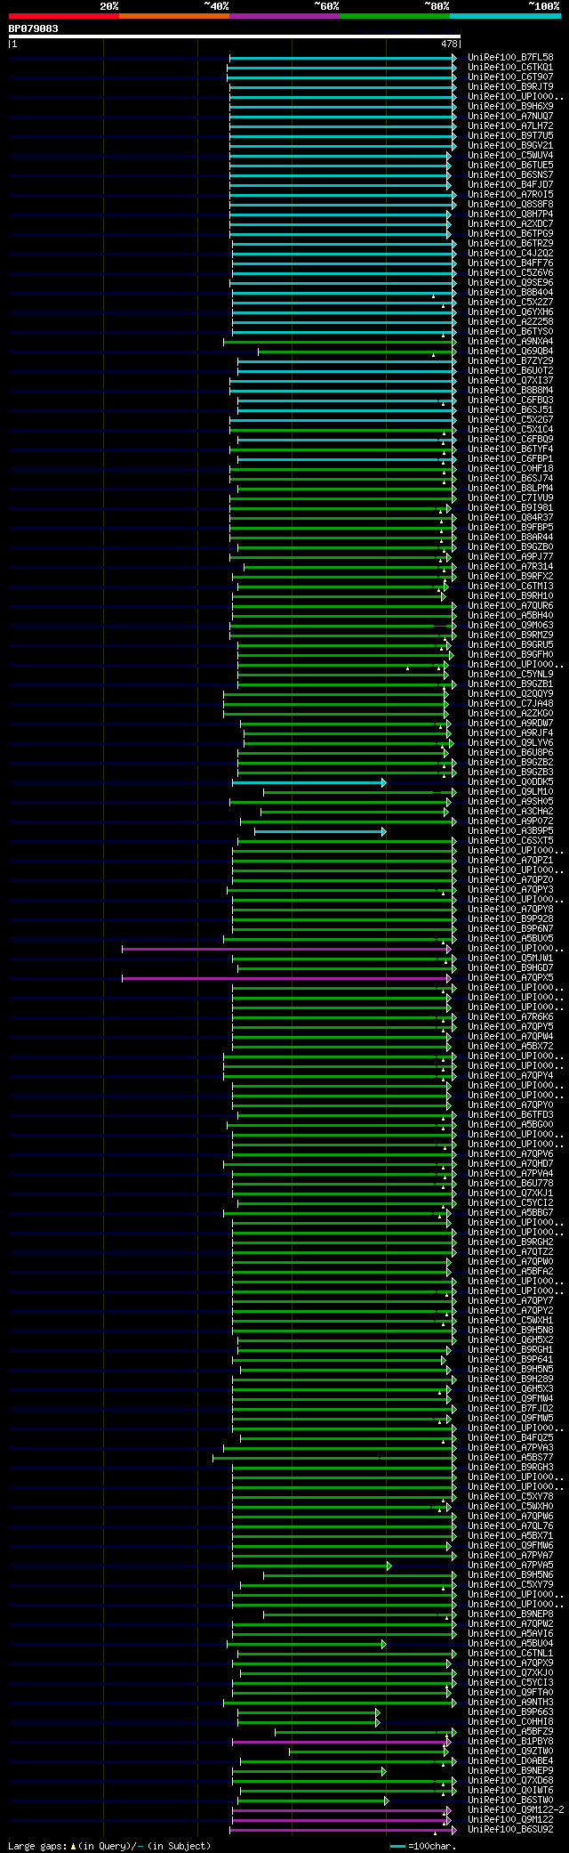
Task: Open hit UniRef100_B9GV21
Action: [510, 145]
